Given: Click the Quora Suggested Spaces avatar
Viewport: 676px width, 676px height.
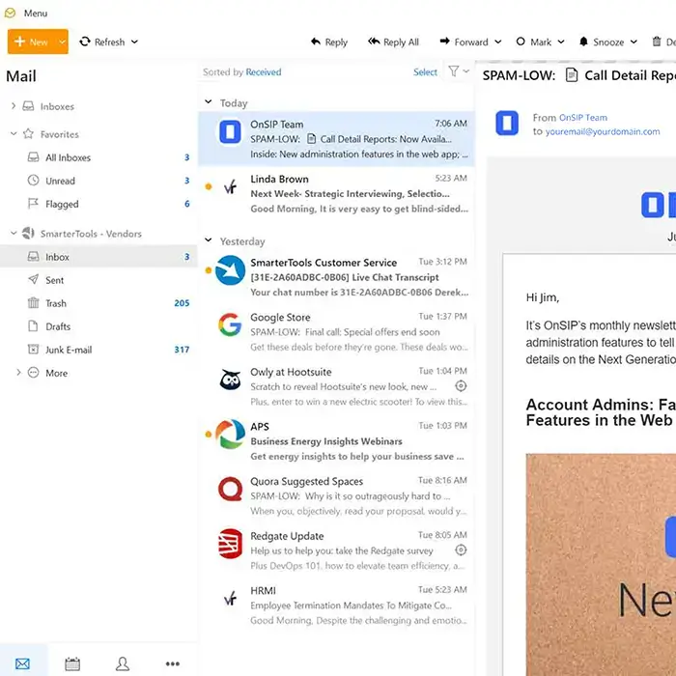Looking at the screenshot, I should 230,490.
